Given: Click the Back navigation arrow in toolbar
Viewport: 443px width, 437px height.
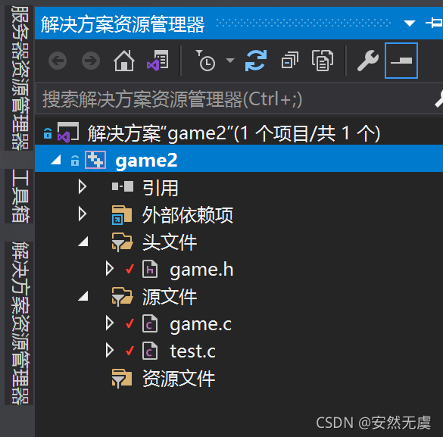Looking at the screenshot, I should click(58, 61).
